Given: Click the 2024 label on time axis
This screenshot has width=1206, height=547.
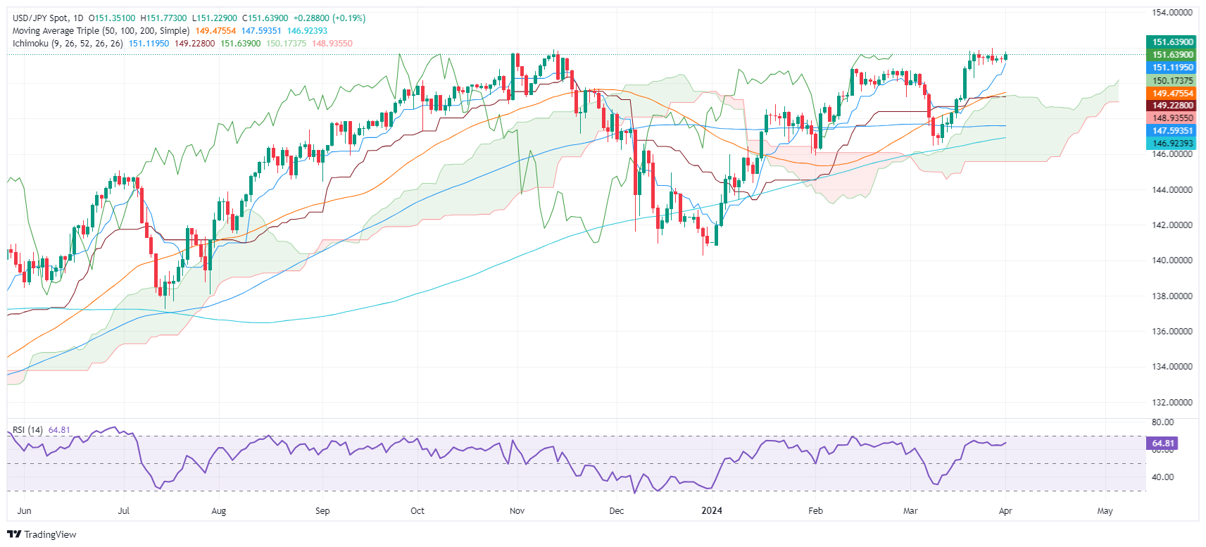Looking at the screenshot, I should click(712, 510).
